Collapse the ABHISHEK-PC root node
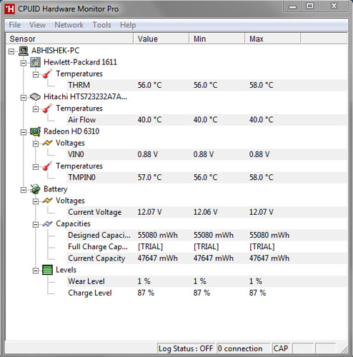Screen dimensions: 353x357 click(x=11, y=51)
